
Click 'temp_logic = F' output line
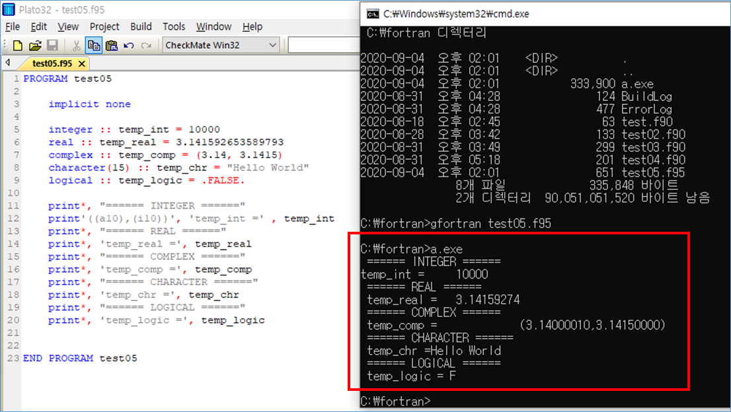tap(412, 376)
